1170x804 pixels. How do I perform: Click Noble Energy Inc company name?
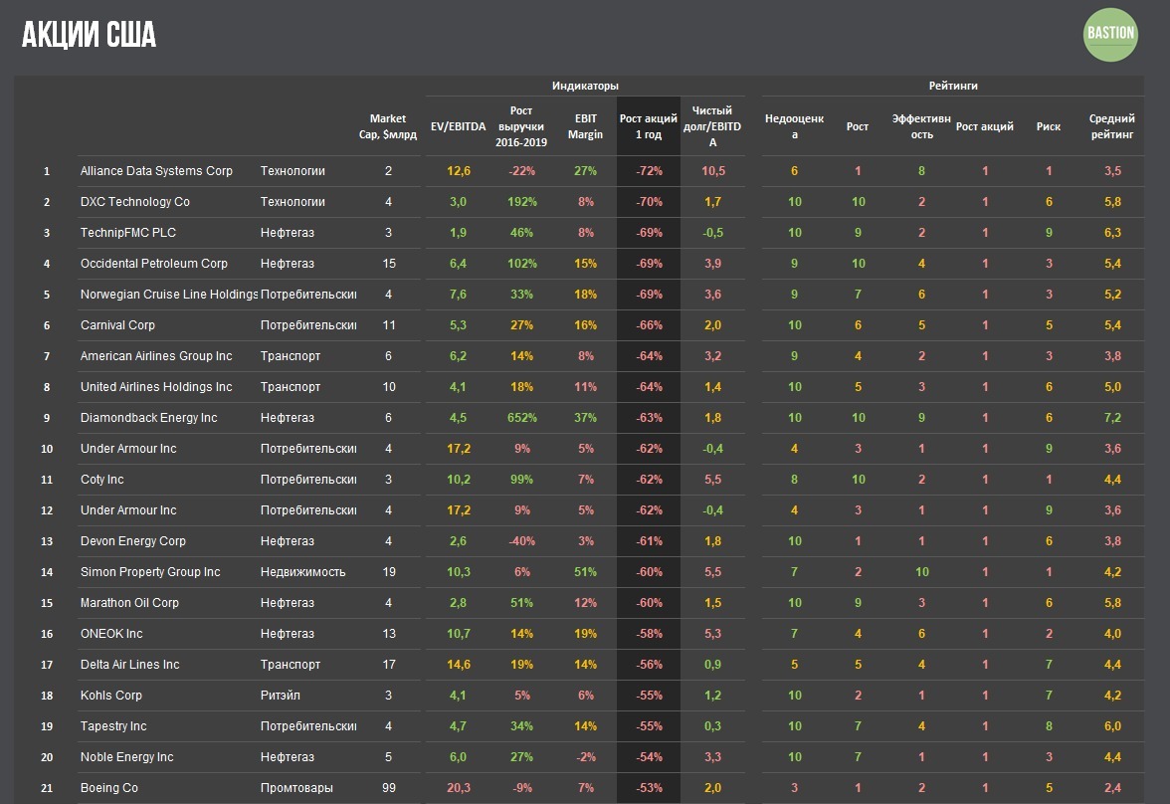coord(127,757)
